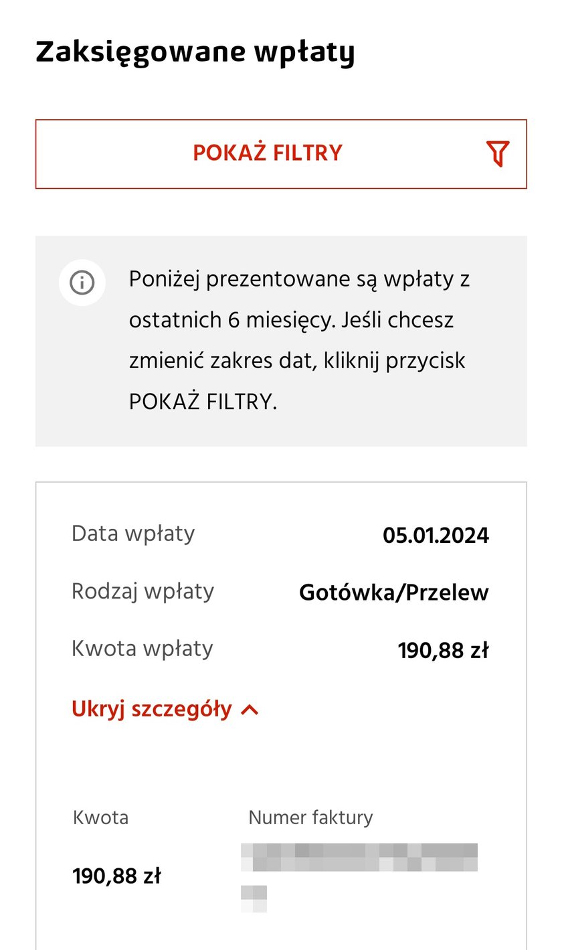
Task: Click the payment amount 190,88 zł at top
Action: pos(443,650)
